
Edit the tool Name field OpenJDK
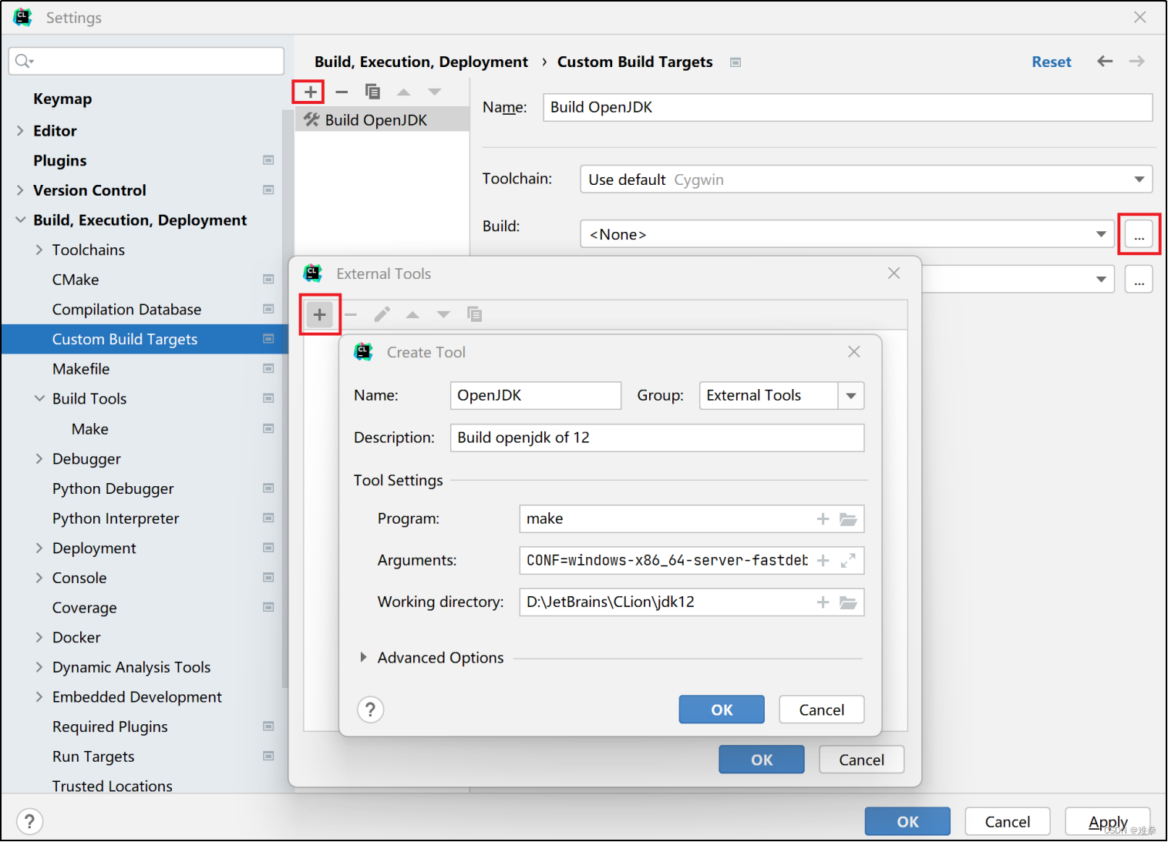[536, 396]
